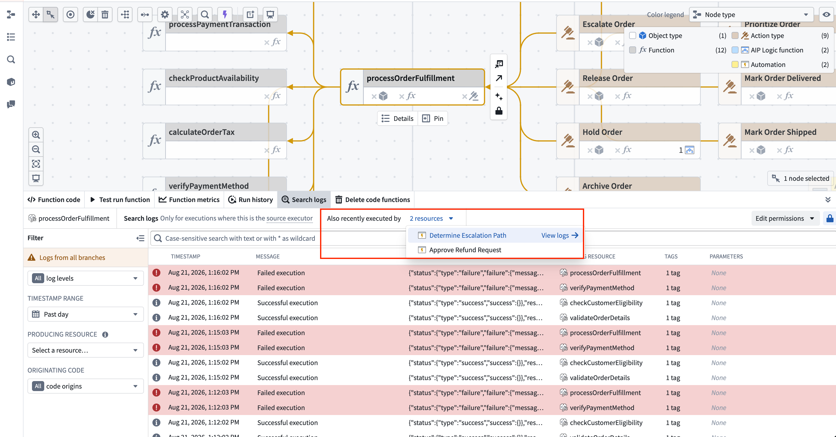Click the AIP Logic icon on Hold Order node
Viewport: 836px width, 437px height.
tap(690, 150)
